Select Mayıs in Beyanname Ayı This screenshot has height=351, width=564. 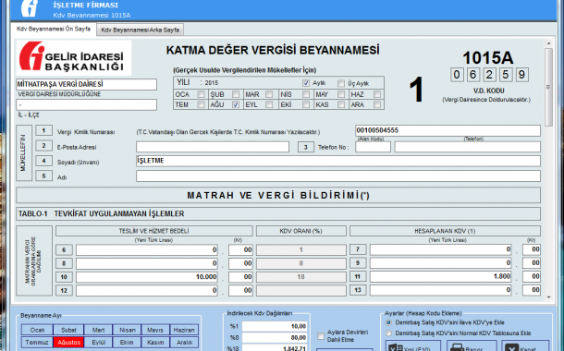click(x=155, y=330)
